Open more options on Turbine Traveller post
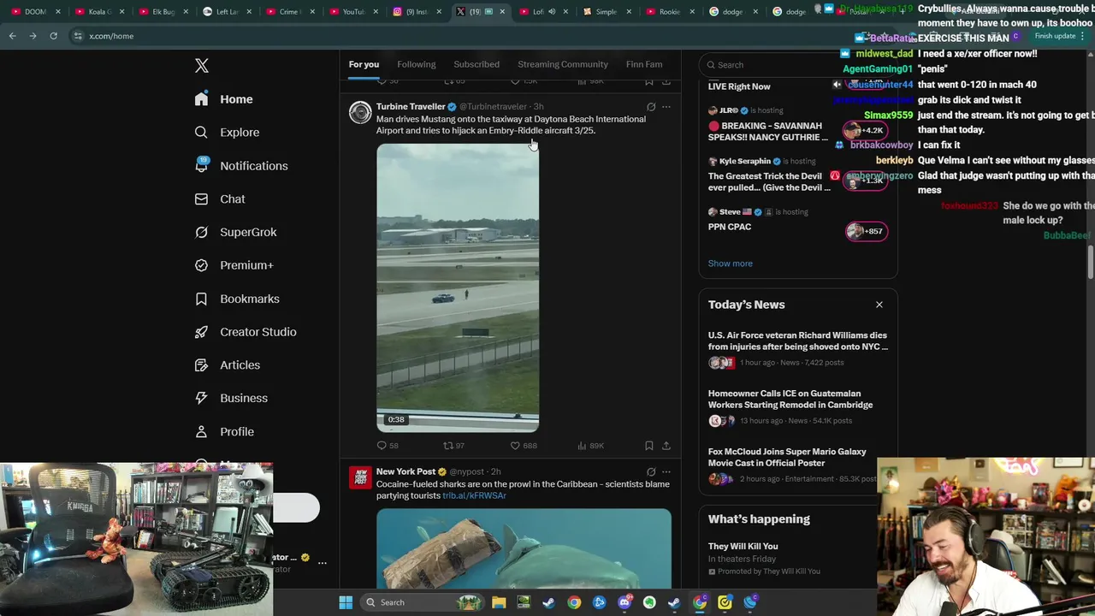 pyautogui.click(x=666, y=107)
